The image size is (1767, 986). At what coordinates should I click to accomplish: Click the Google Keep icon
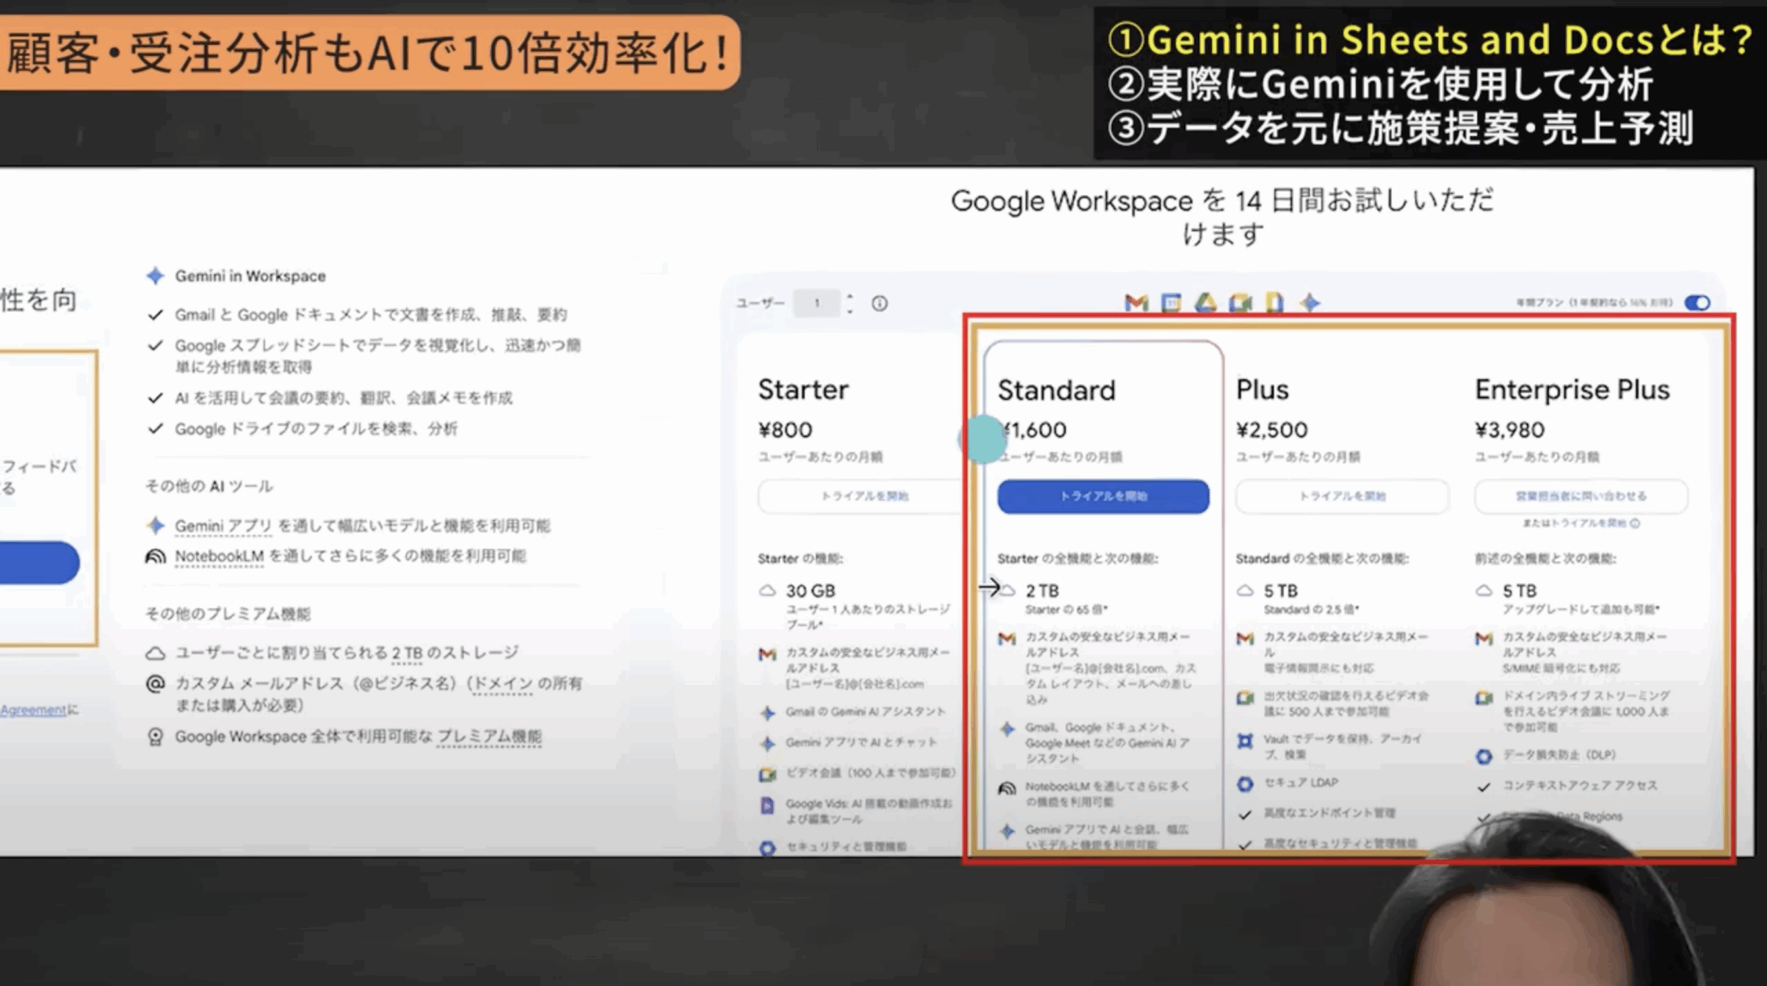pos(1274,302)
